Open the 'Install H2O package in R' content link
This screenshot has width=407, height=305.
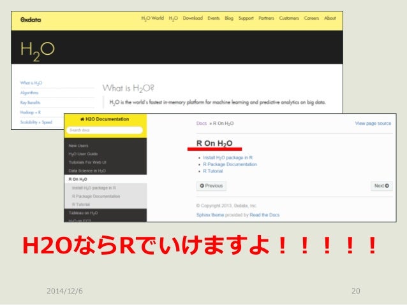click(228, 157)
